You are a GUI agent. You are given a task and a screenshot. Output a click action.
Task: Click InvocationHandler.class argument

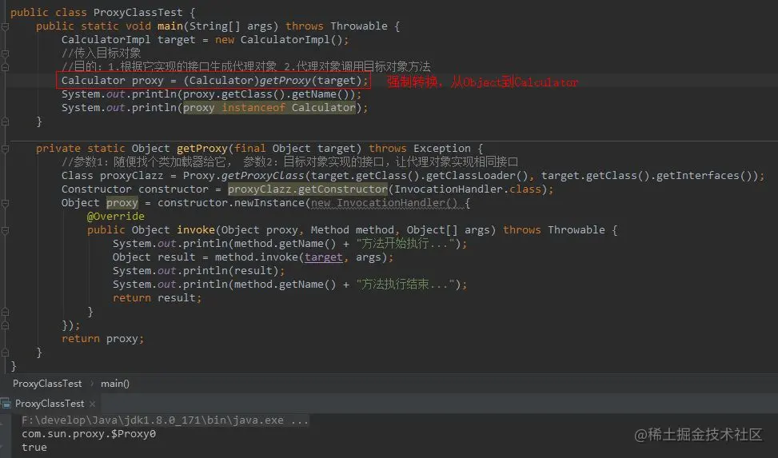click(468, 189)
